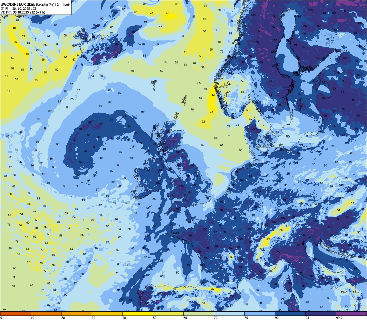
Task: Click the humidity value '41' on the map
Action: point(301,203)
